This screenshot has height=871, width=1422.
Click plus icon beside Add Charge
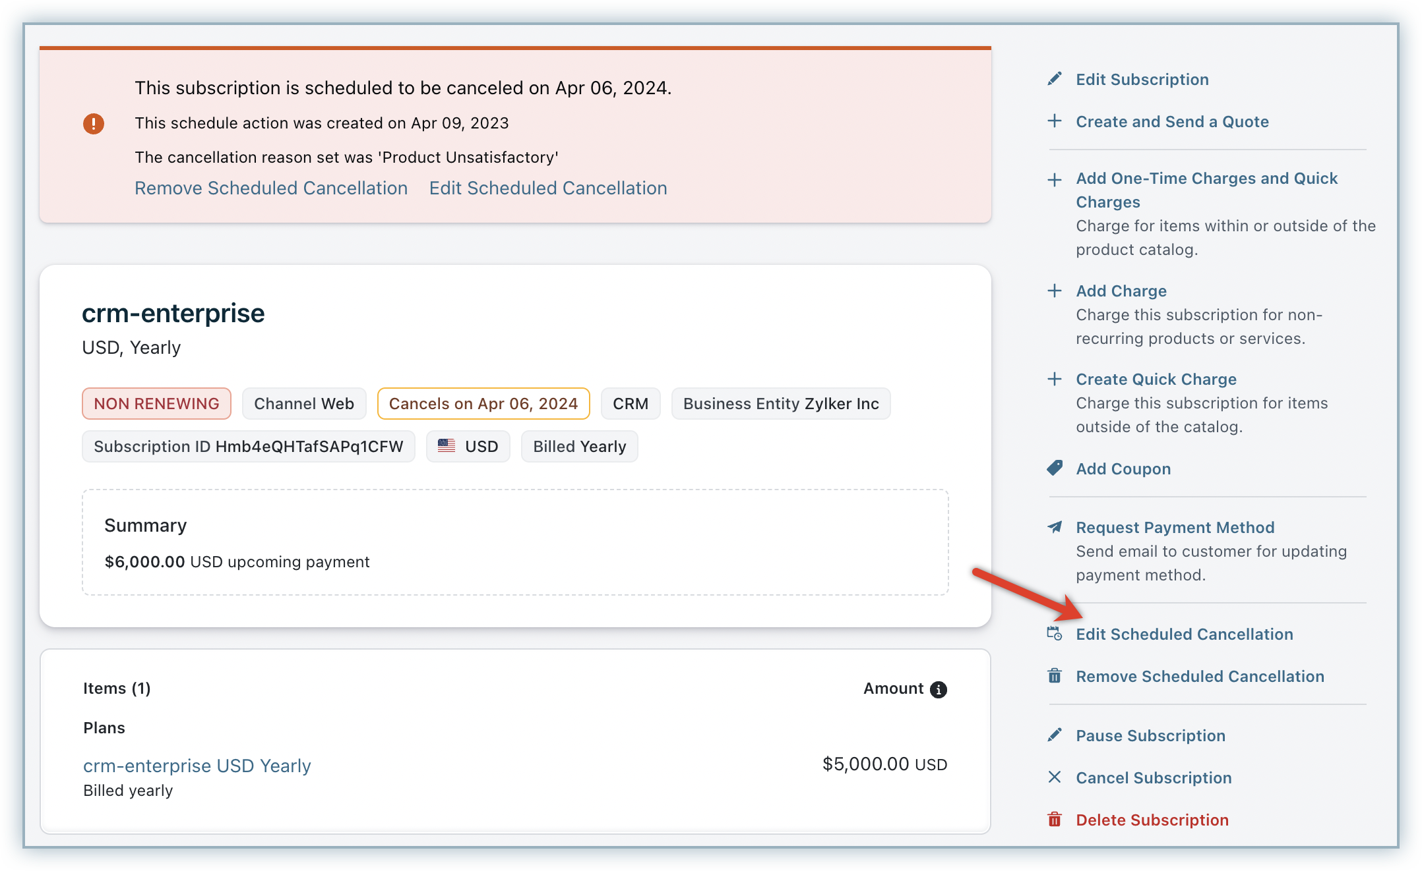coord(1055,291)
